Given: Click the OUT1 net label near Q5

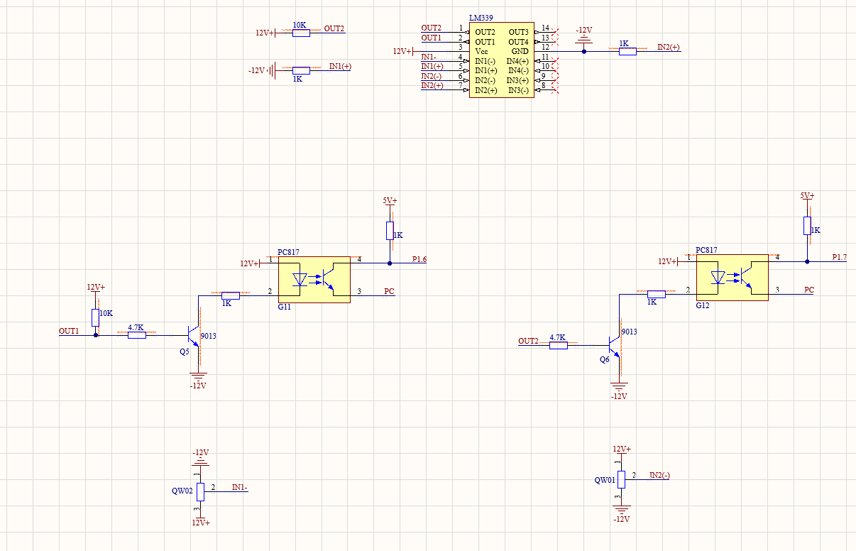Looking at the screenshot, I should (69, 331).
